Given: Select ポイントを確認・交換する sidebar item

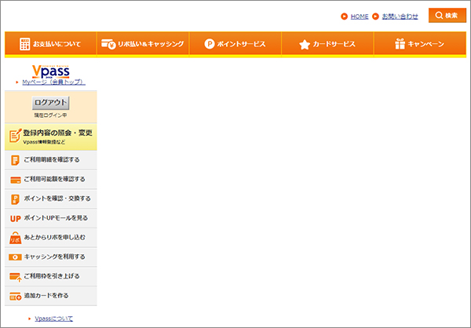Looking at the screenshot, I should [51, 199].
